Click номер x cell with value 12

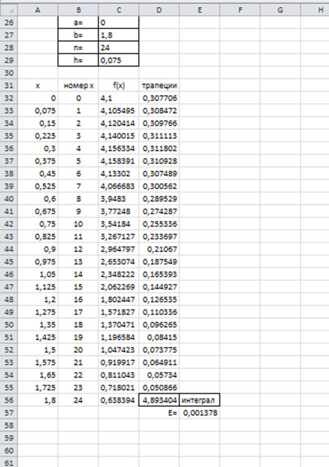tap(78, 249)
